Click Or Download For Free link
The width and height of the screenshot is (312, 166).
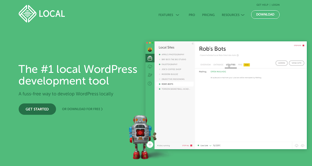tap(82, 109)
